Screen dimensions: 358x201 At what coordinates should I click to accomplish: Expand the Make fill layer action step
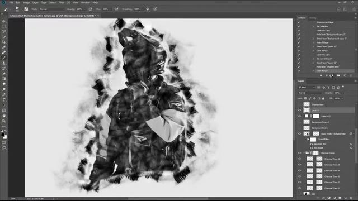pyautogui.click(x=313, y=42)
